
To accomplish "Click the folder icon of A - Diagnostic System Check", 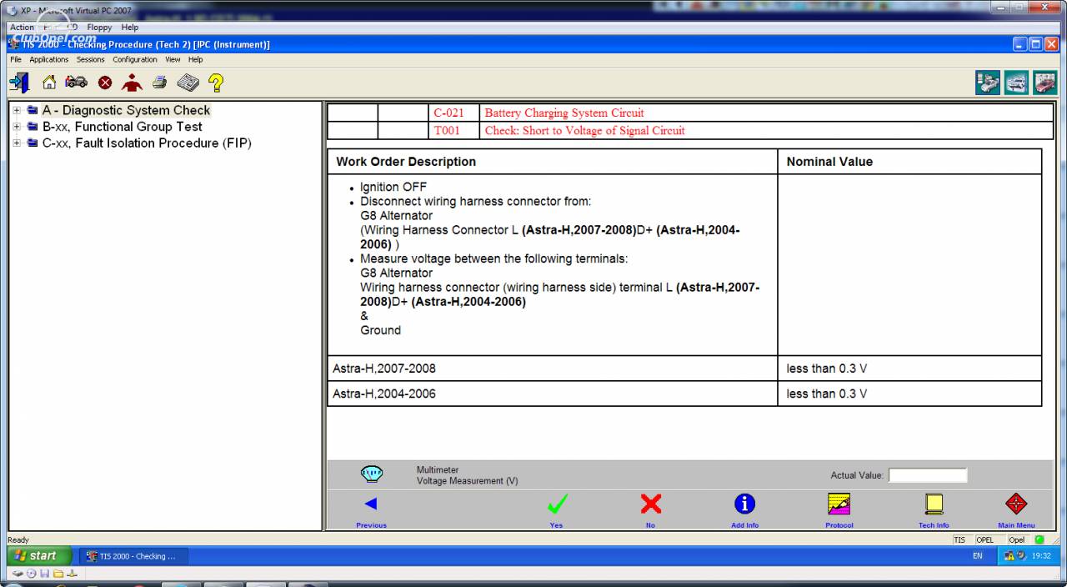I will tap(32, 110).
